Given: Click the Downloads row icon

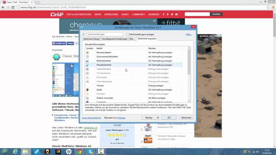Looking at the screenshot, I should click(87, 77).
